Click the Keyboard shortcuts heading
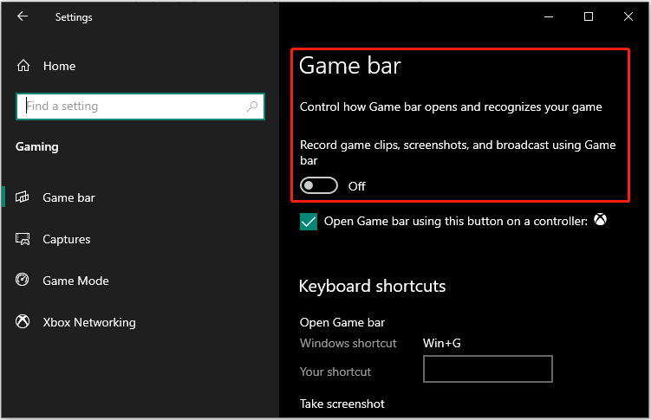The image size is (651, 420). [372, 287]
